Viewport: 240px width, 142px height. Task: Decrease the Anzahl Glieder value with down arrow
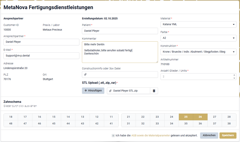(234, 78)
